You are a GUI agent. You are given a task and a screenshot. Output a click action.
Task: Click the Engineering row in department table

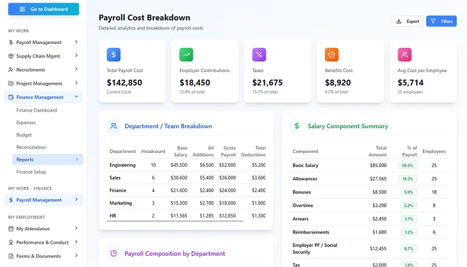pos(123,165)
